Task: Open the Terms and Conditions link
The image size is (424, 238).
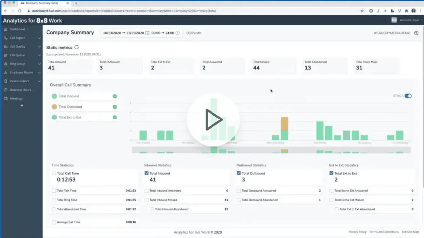Action: (384, 232)
